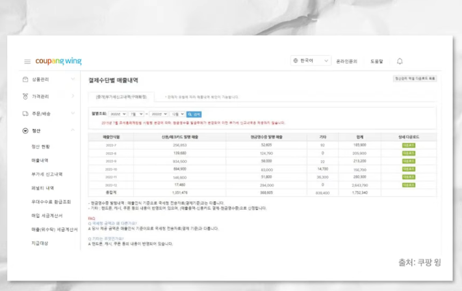Expand the 주문/배송 menu chevron

tap(73, 113)
